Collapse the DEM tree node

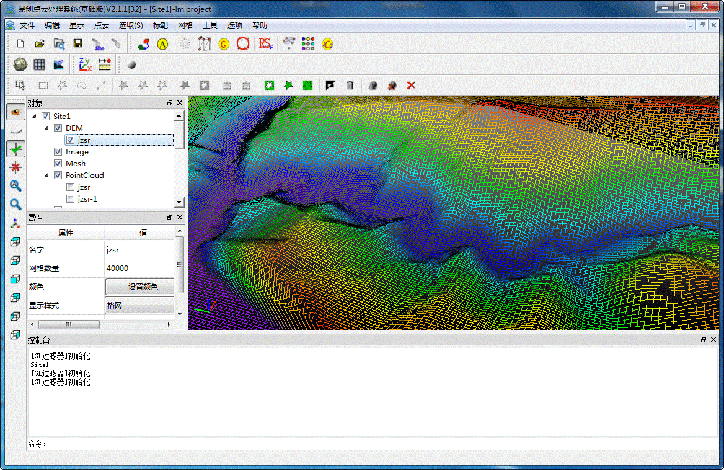[x=46, y=128]
